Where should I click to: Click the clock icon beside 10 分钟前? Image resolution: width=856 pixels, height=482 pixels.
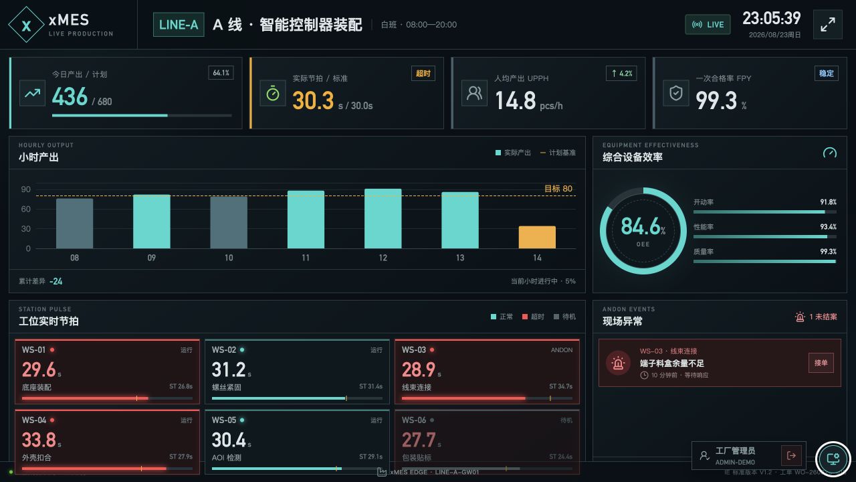point(644,375)
